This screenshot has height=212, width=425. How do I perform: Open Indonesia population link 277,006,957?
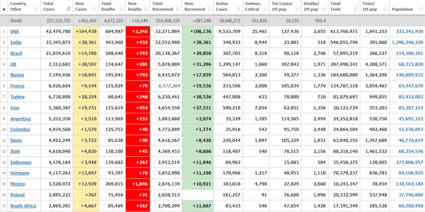pyautogui.click(x=407, y=162)
